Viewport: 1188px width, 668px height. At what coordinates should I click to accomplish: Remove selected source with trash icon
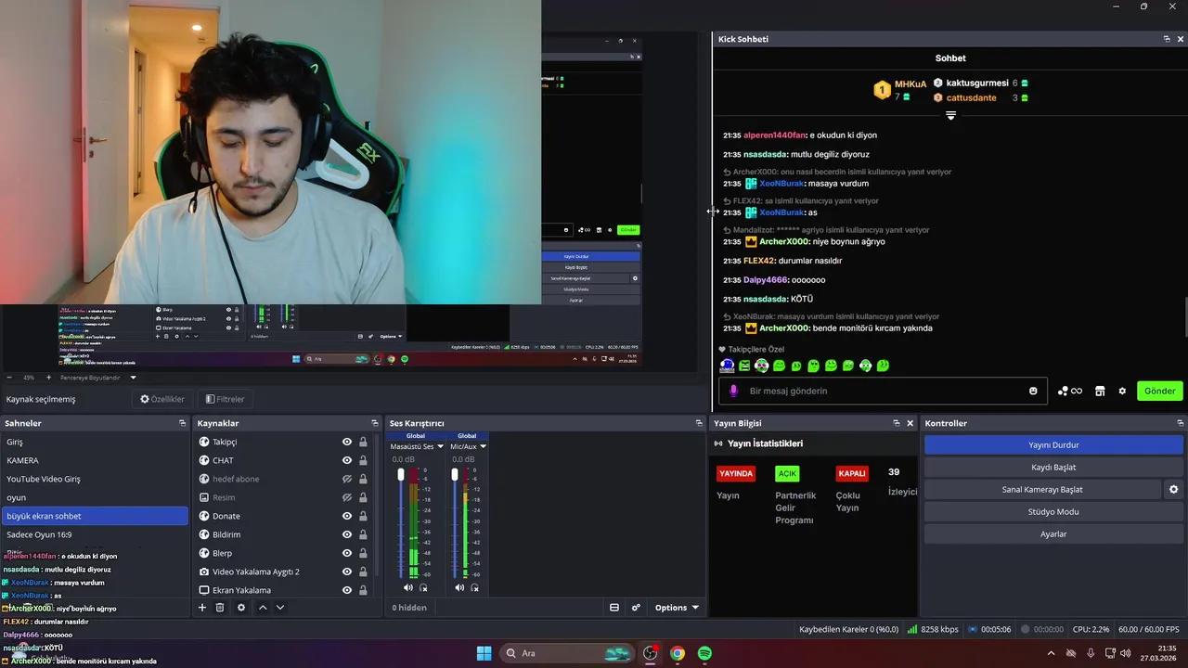point(220,608)
